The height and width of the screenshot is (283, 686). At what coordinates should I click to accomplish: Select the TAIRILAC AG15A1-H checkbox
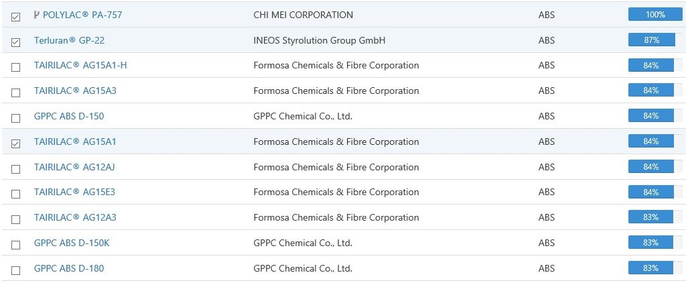[16, 68]
